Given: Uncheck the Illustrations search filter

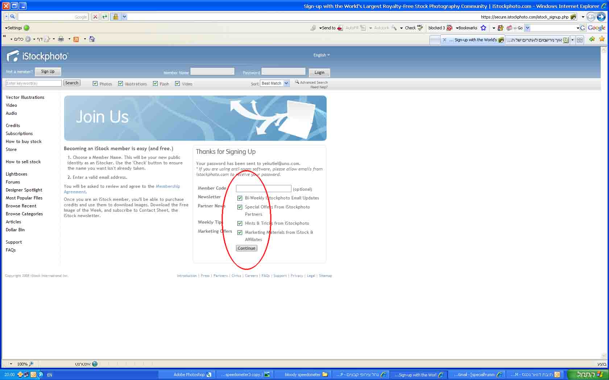Looking at the screenshot, I should tap(121, 84).
